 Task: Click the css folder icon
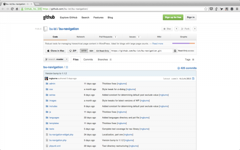[47, 89]
